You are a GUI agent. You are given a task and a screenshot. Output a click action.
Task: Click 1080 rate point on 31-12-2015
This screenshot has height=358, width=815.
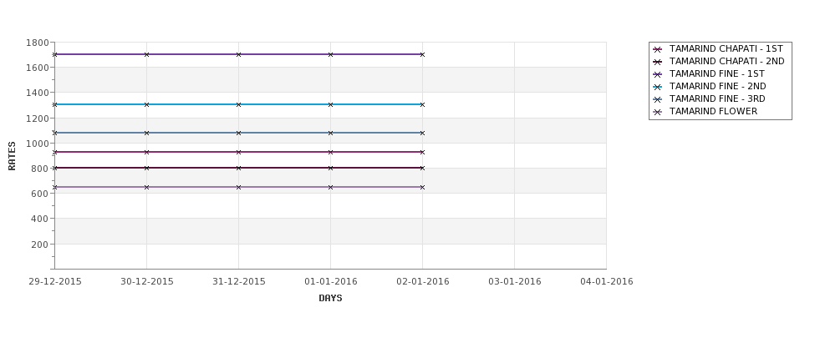click(238, 133)
